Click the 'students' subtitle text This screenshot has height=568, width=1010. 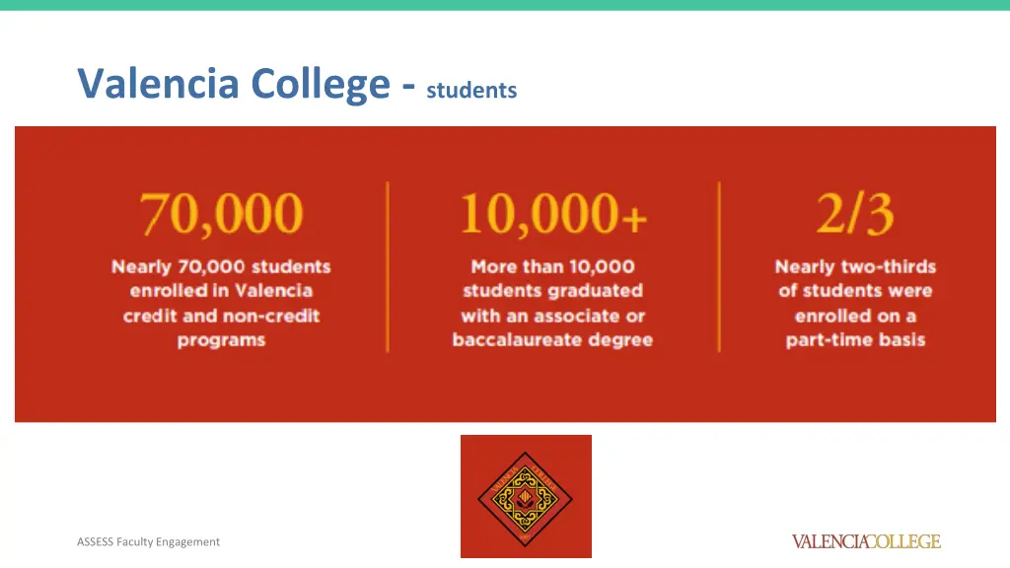[471, 91]
